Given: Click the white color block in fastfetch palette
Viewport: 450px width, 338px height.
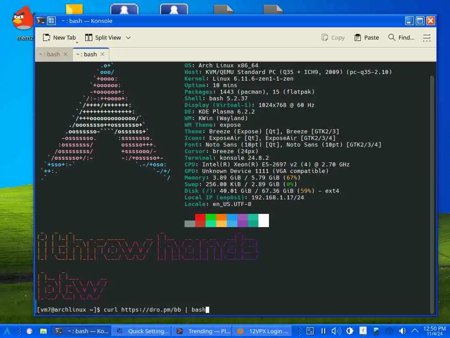Looking at the screenshot, I should [264, 220].
